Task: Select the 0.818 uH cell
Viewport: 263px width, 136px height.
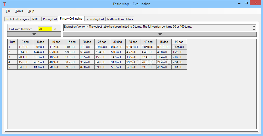Action: pos(164,47)
